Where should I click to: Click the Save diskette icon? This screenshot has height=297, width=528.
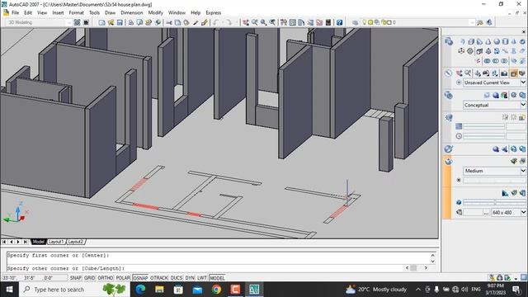[120, 22]
